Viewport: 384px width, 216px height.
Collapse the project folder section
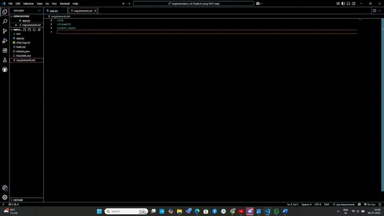[x=11, y=30]
